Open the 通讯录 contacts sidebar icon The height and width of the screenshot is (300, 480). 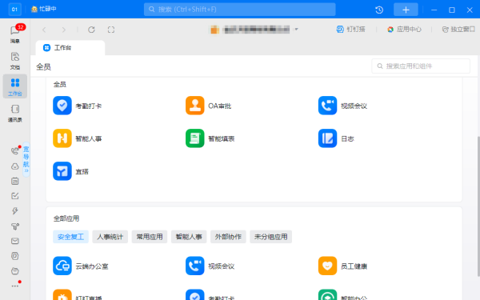pyautogui.click(x=15, y=113)
